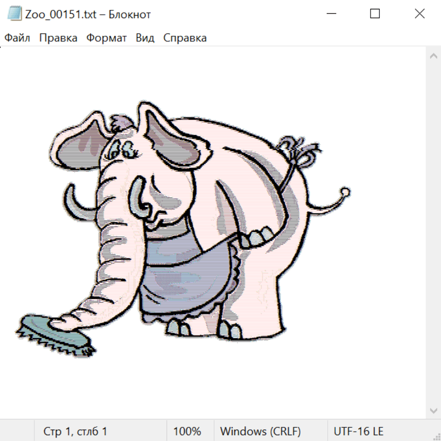Viewport: 441px width, 441px height.
Task: Maximize the Блокнот window
Action: click(375, 14)
